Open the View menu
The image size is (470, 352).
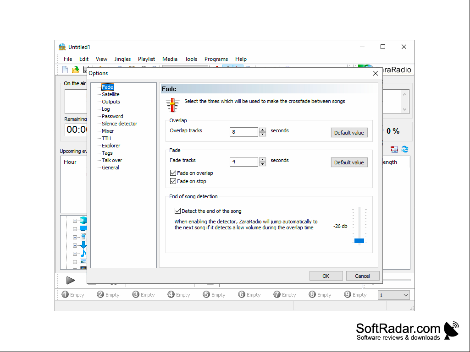tap(101, 59)
